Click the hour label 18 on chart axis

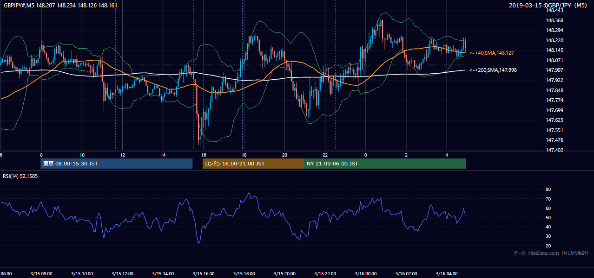click(244, 155)
